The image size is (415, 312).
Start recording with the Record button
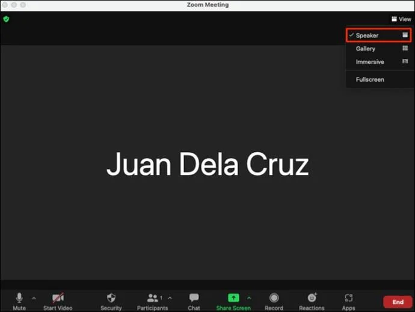click(x=274, y=301)
